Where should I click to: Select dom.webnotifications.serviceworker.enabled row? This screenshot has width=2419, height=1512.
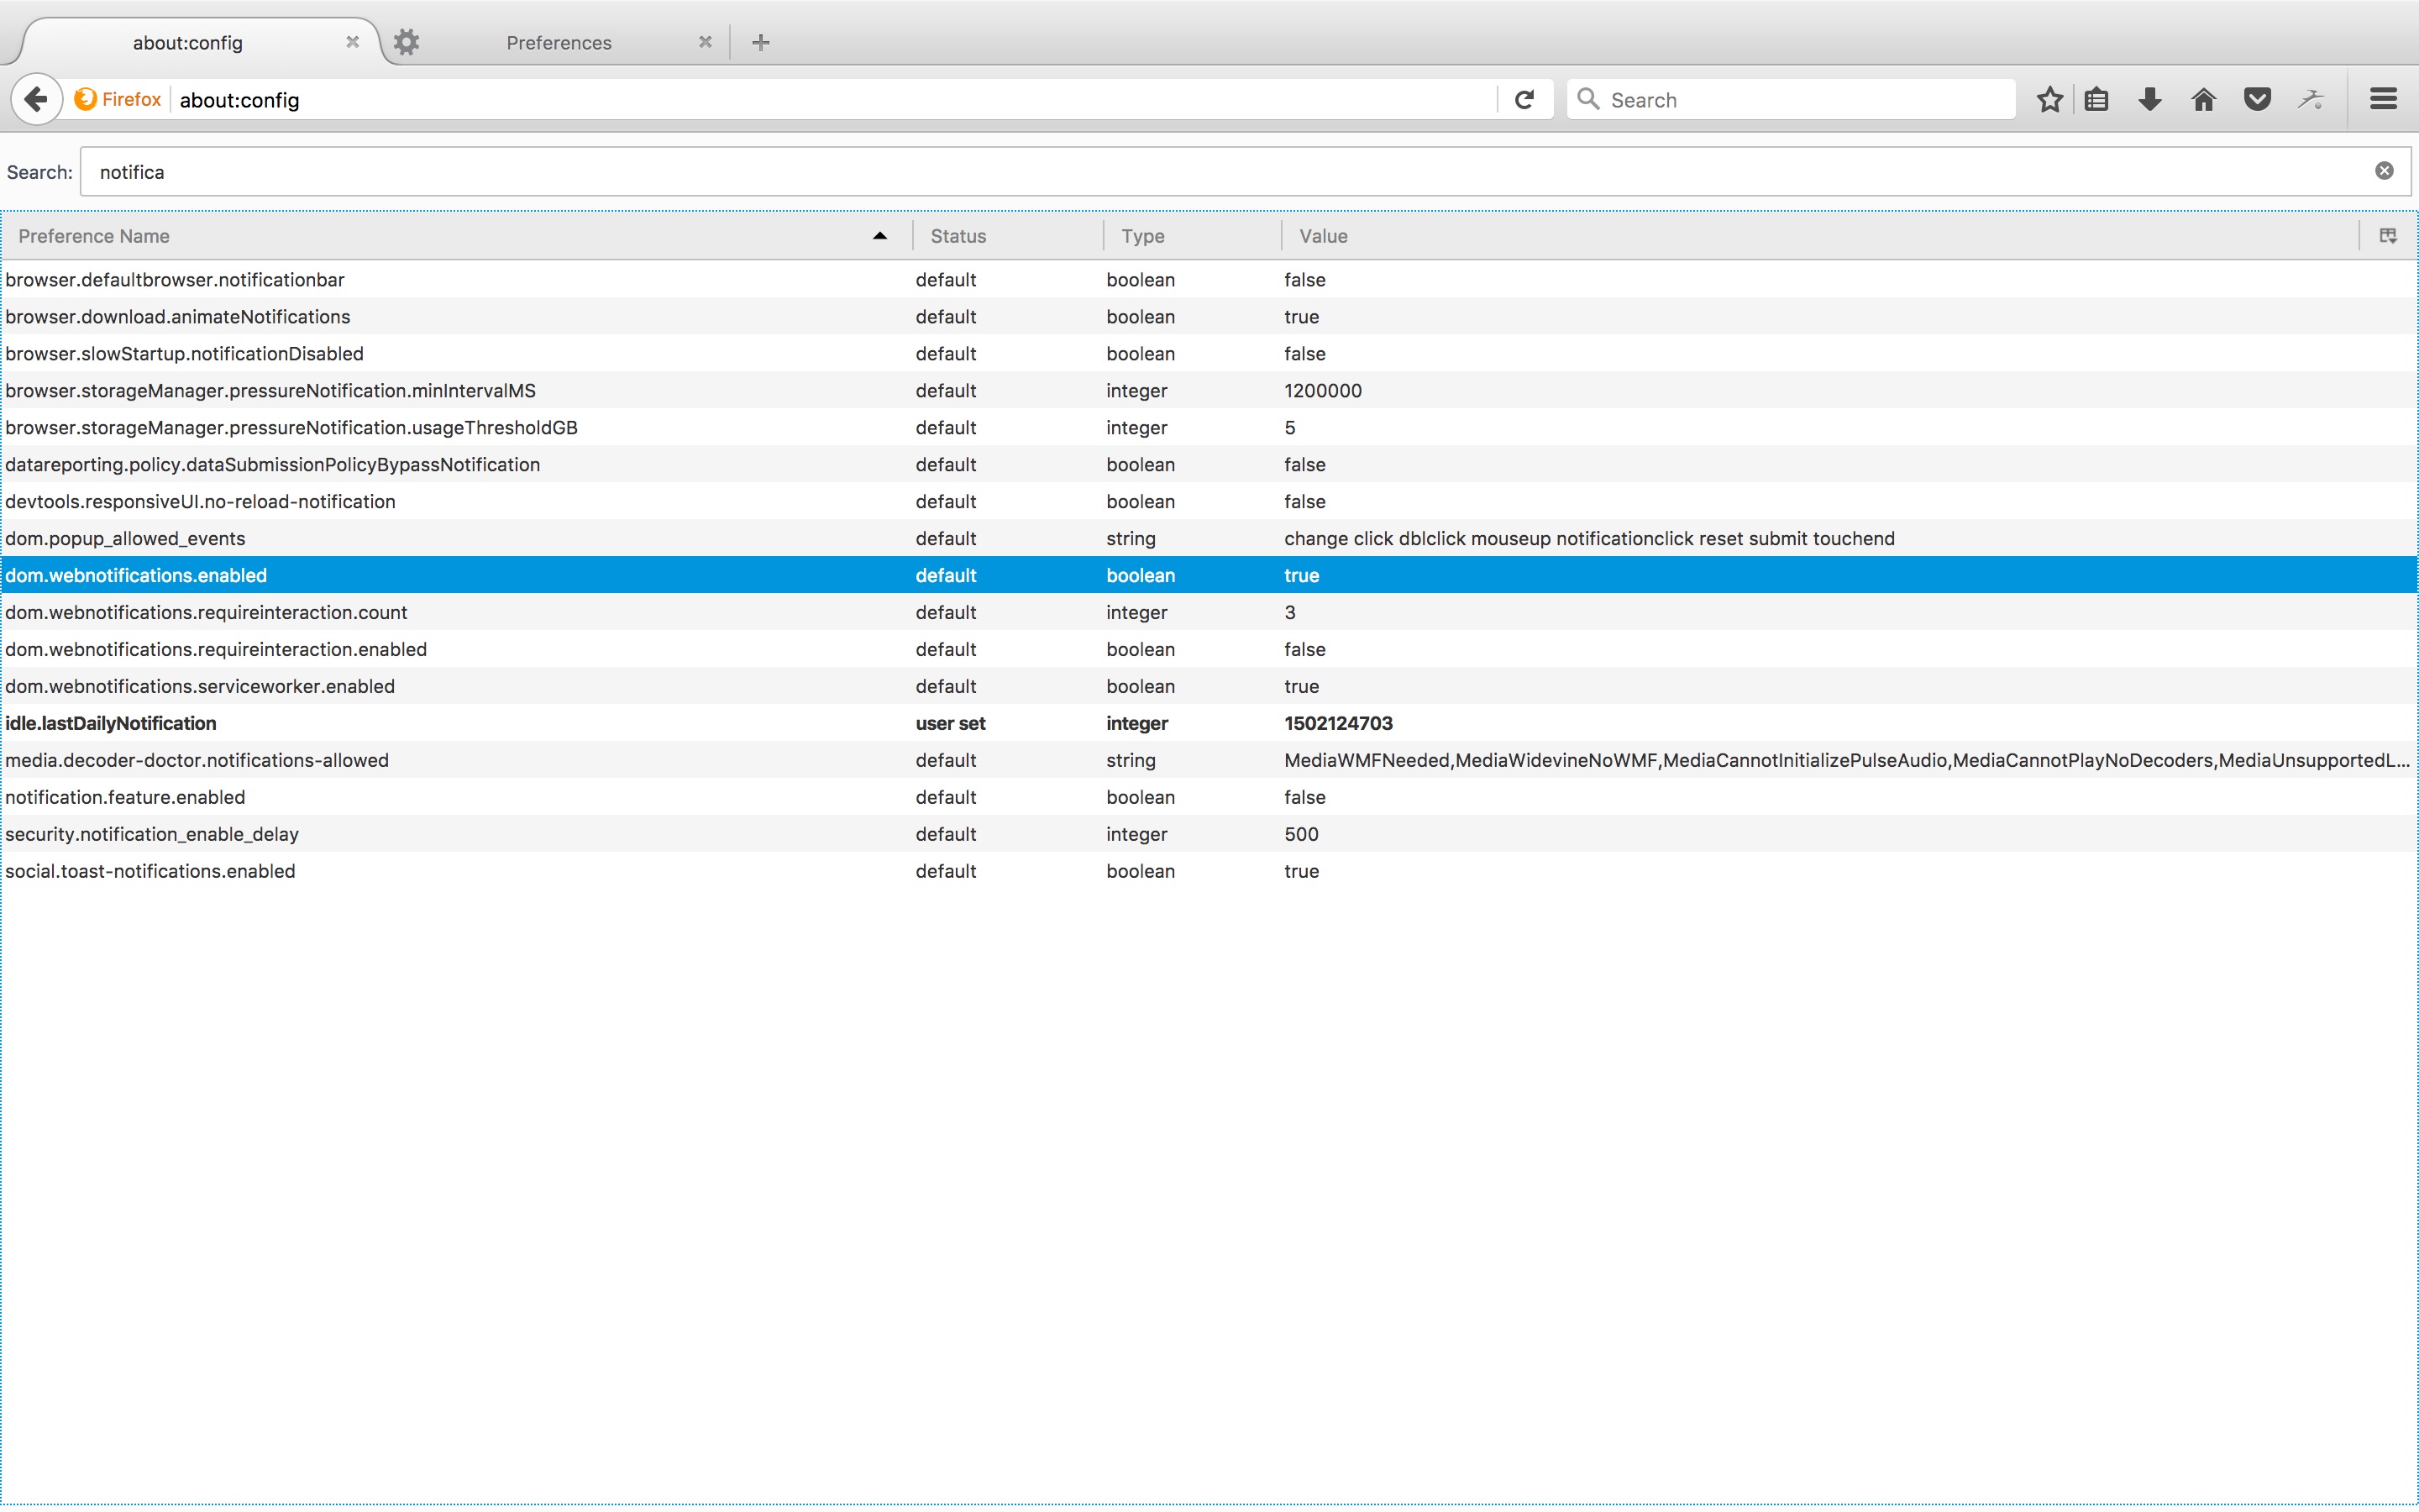(x=200, y=686)
